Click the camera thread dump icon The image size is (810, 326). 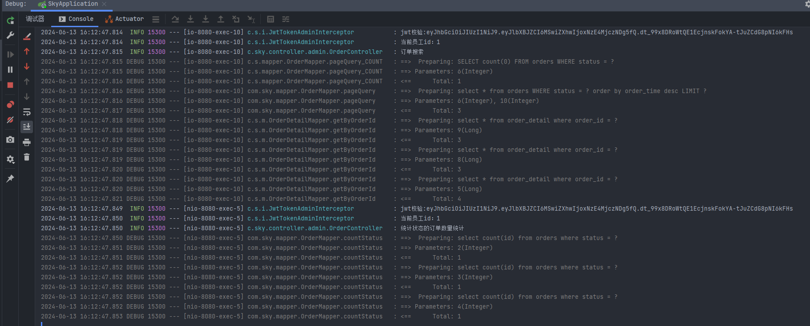click(10, 139)
